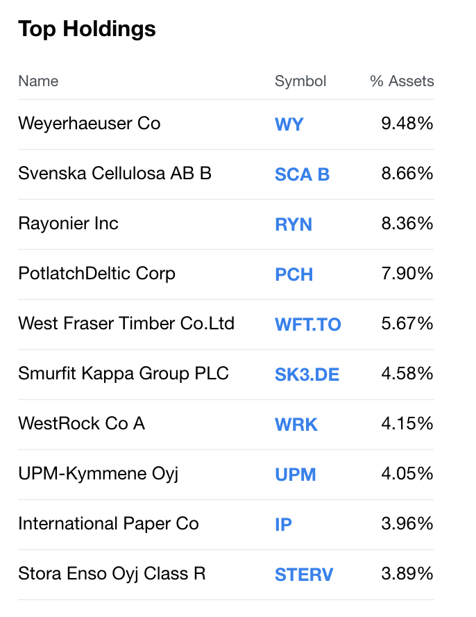Select the IP symbol for International Paper
The image size is (476, 617).
pyautogui.click(x=284, y=525)
